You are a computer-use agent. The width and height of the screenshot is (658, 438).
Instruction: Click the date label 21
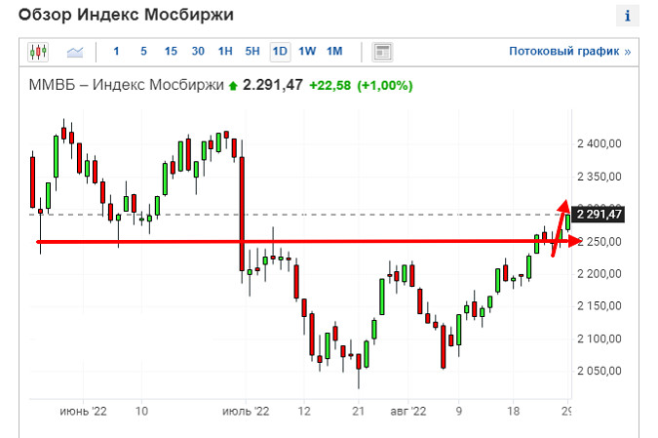tap(358, 411)
